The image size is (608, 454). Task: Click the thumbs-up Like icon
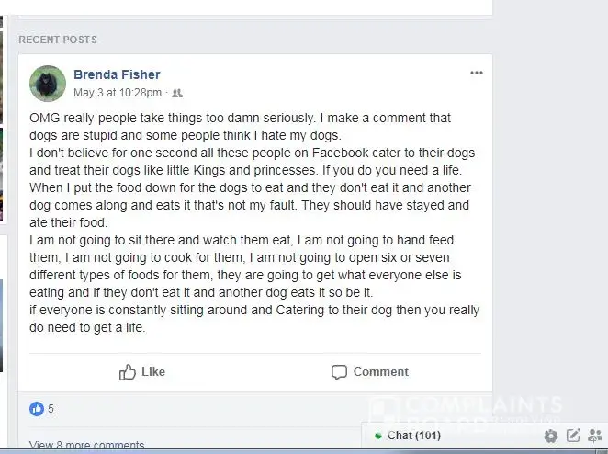(128, 372)
